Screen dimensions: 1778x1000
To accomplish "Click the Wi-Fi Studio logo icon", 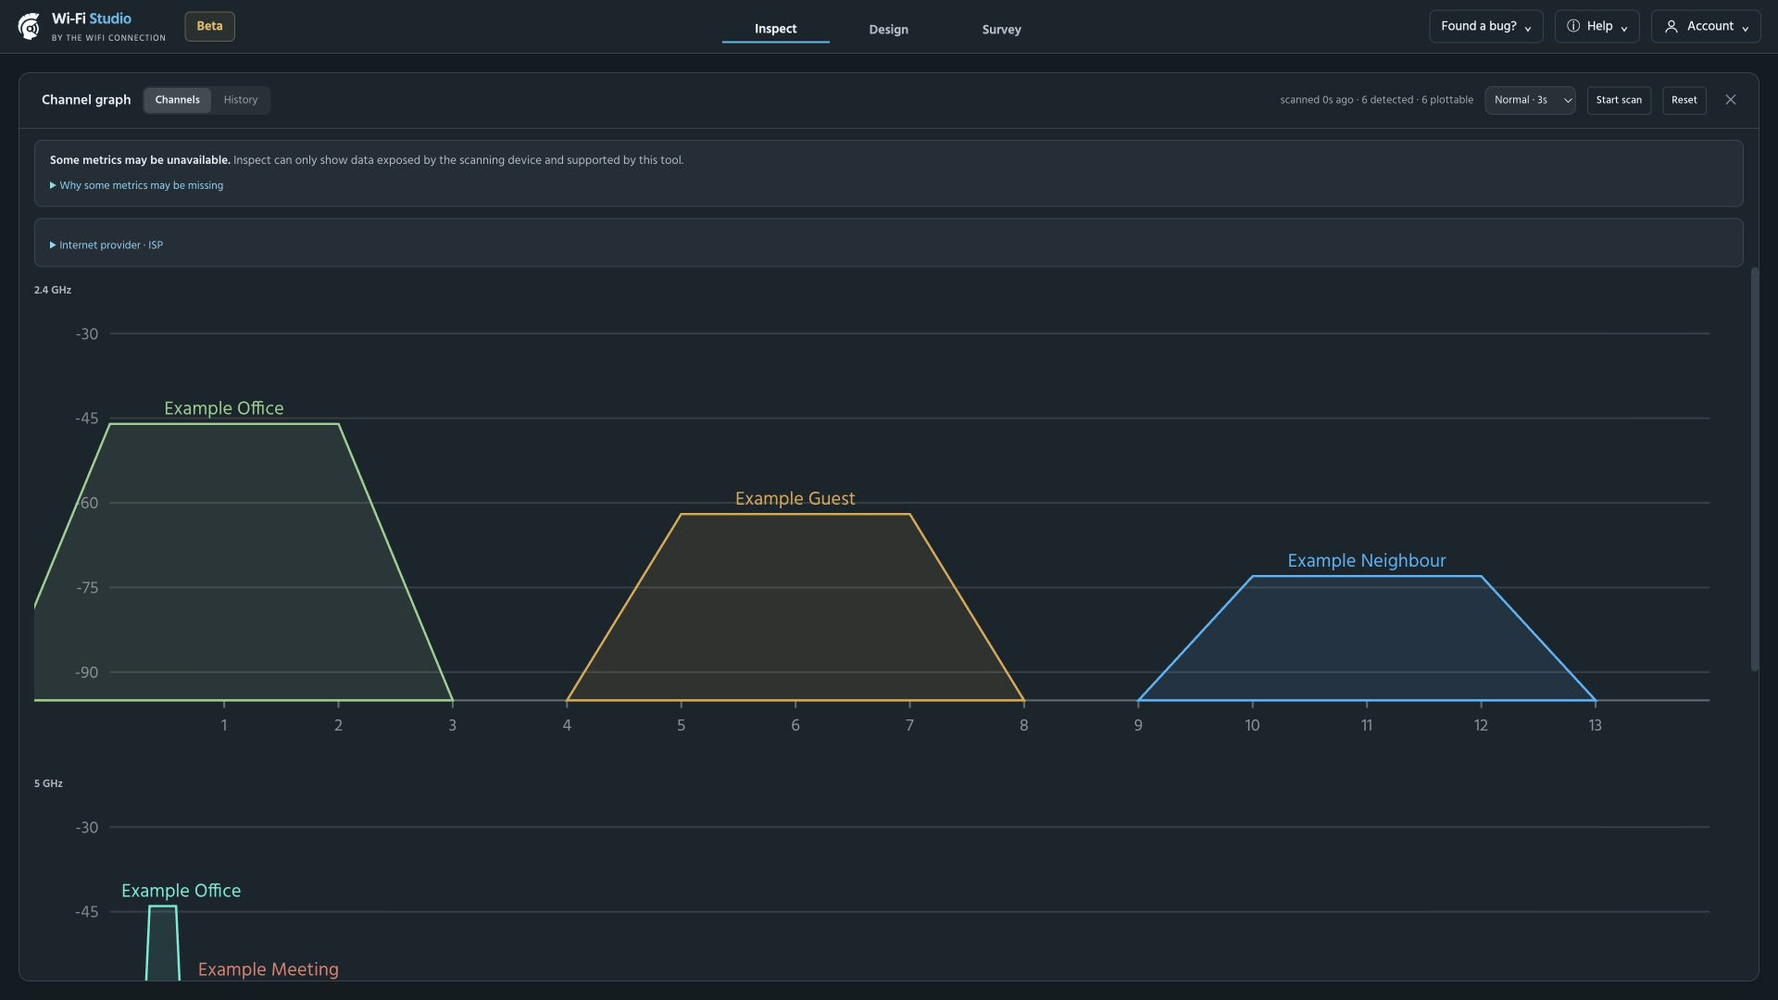I will tap(29, 26).
